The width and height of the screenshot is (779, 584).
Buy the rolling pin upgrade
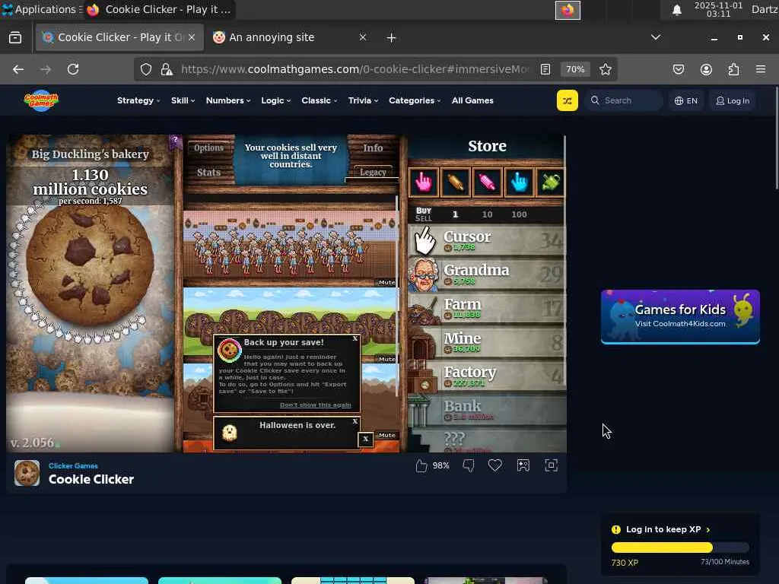click(x=455, y=182)
